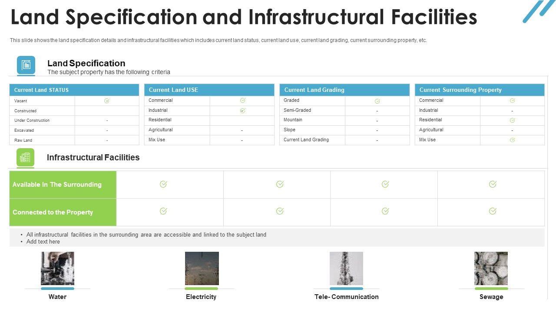Viewport: 556px width, 312px height.
Task: Click the Mountain row label
Action: 293,120
